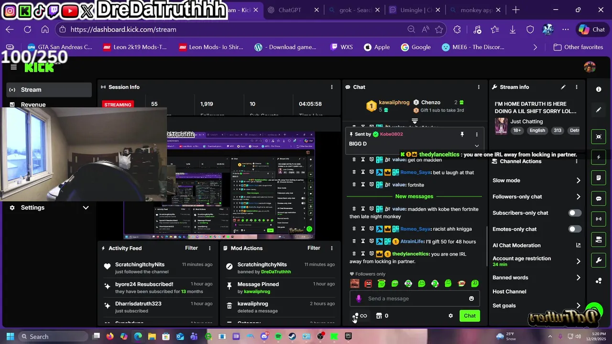The image size is (612, 344).
Task: Open Spotify from the Windows taskbar
Action: [x=278, y=336]
